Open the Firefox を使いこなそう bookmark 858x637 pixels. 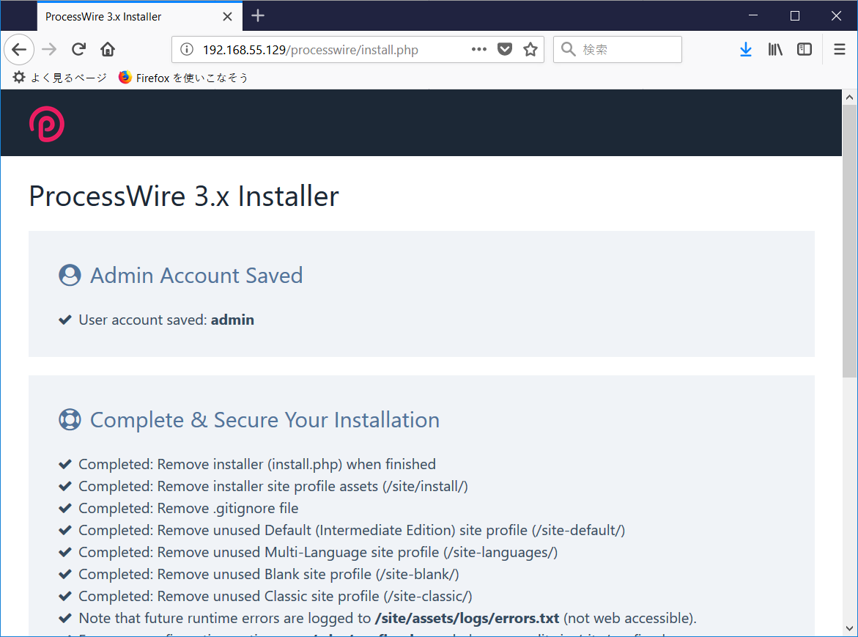183,77
